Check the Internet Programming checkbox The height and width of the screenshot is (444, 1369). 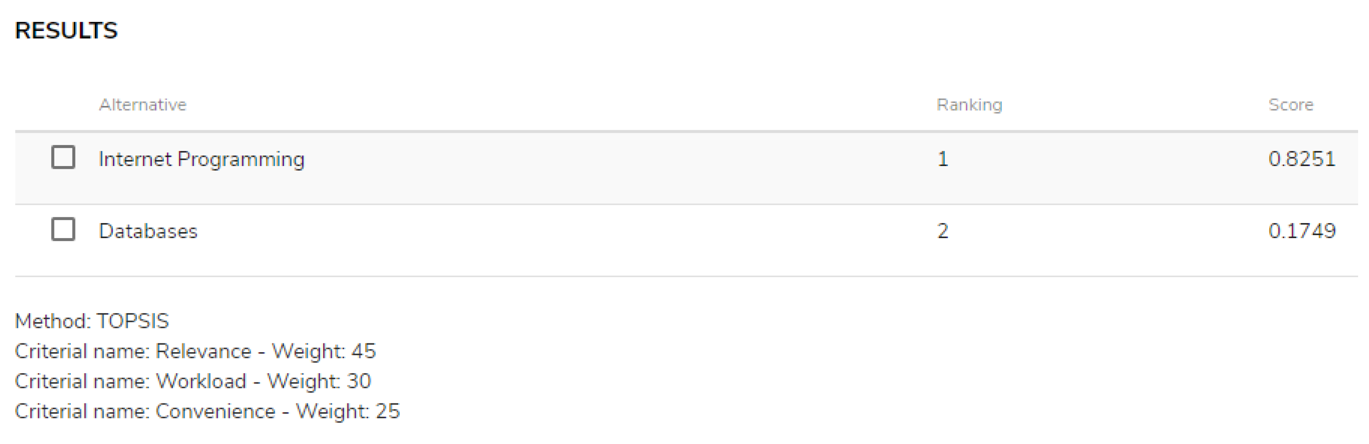point(63,157)
